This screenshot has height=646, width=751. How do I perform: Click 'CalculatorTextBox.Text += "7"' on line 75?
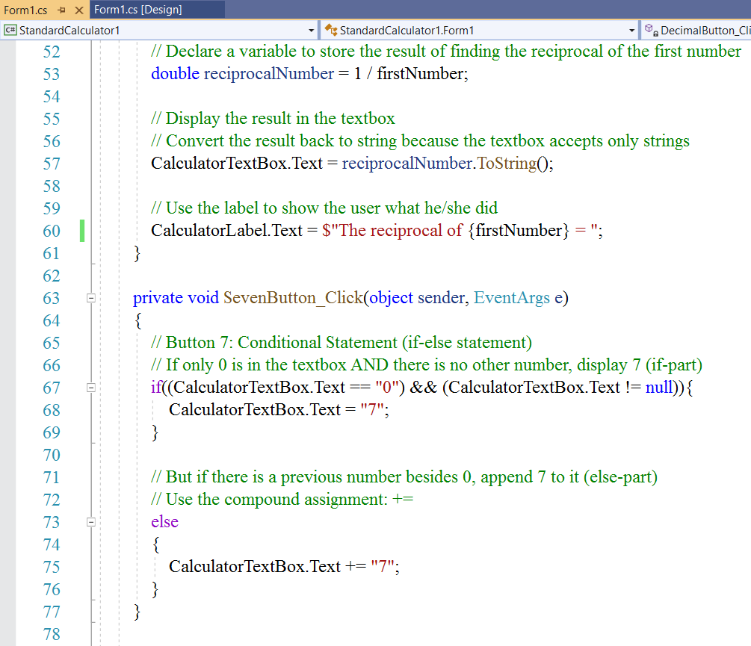click(282, 567)
